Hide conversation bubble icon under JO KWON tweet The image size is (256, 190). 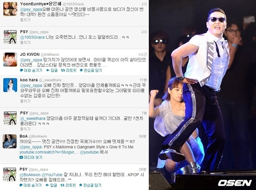click(x=21, y=70)
